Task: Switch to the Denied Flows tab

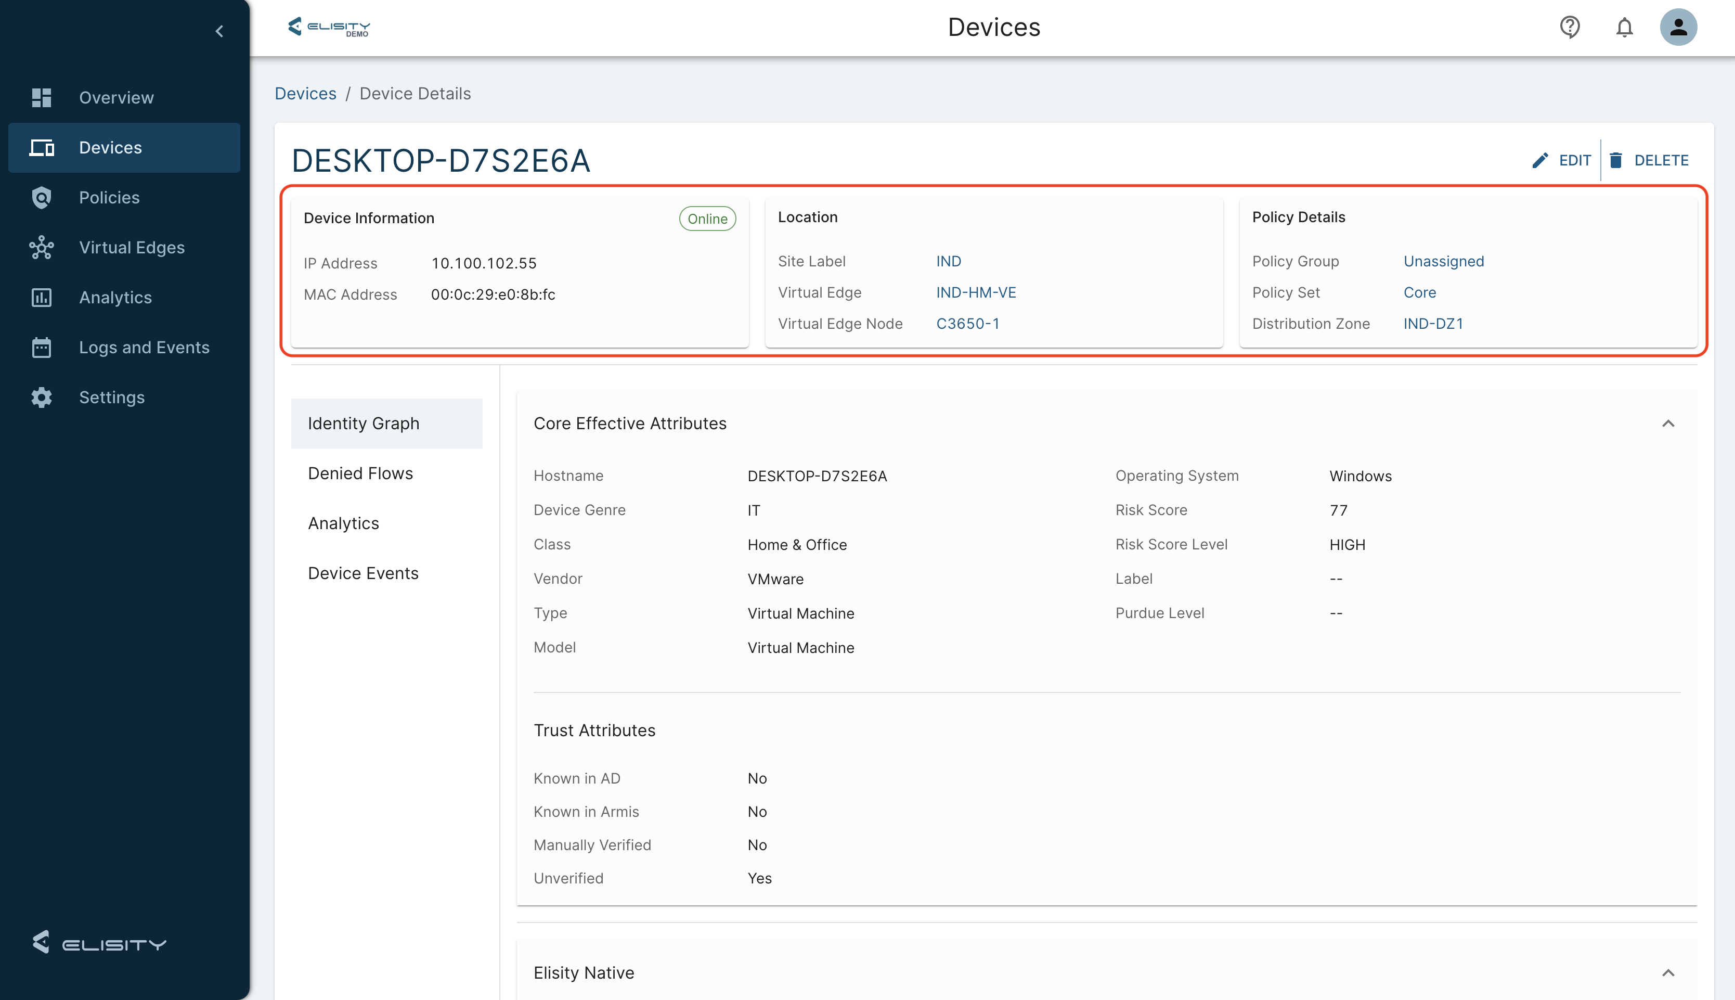Action: 360,473
